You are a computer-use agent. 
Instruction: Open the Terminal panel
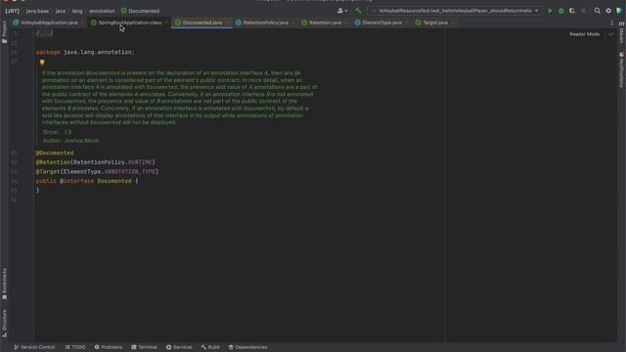tap(144, 347)
